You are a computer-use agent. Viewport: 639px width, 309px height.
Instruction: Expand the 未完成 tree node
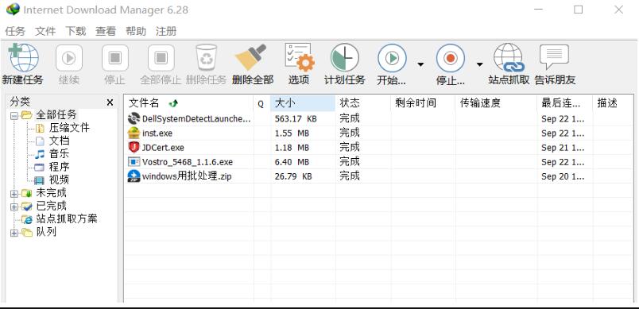click(14, 194)
